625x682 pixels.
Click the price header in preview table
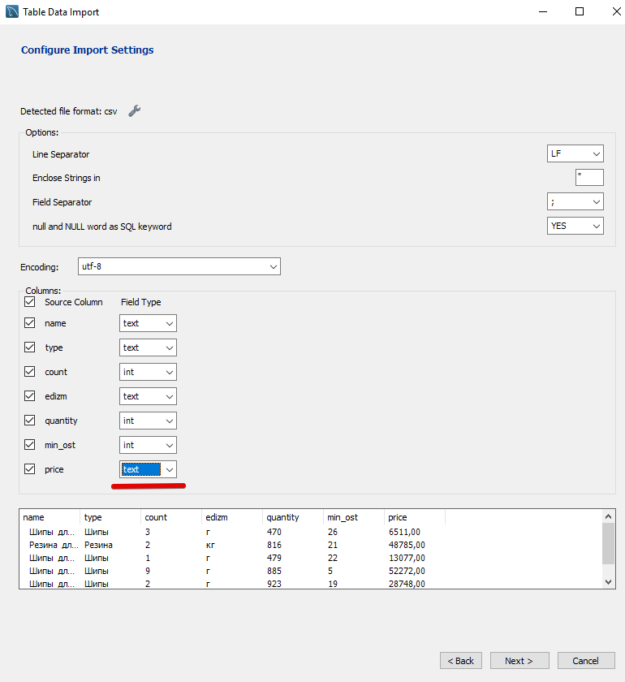pos(398,517)
